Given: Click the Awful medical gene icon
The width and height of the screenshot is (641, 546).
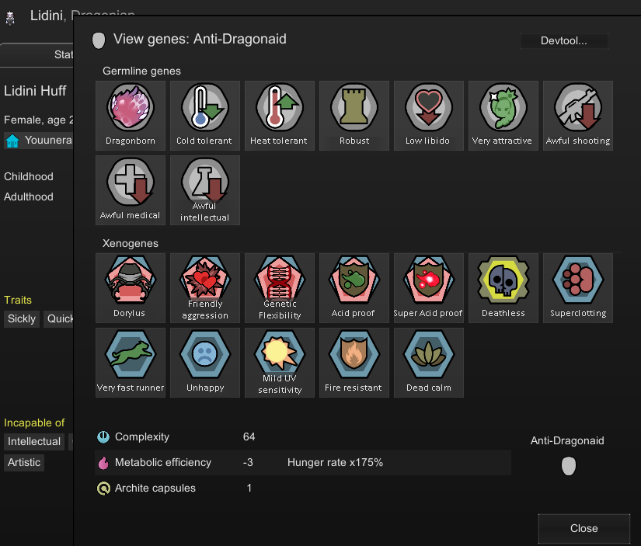Looking at the screenshot, I should click(x=131, y=190).
